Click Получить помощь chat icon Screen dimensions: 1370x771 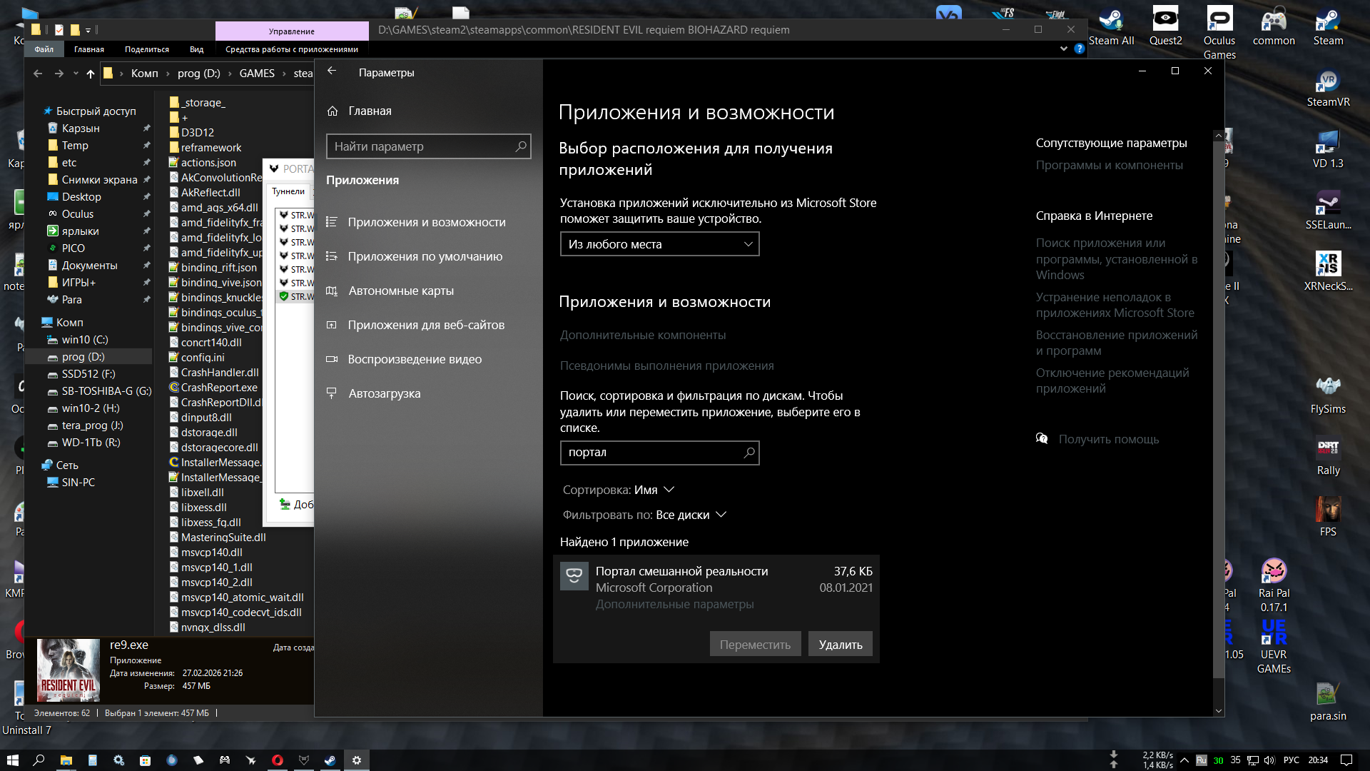tap(1042, 439)
